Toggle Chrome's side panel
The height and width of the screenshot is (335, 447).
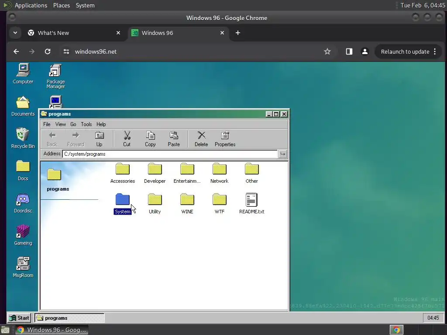(349, 51)
